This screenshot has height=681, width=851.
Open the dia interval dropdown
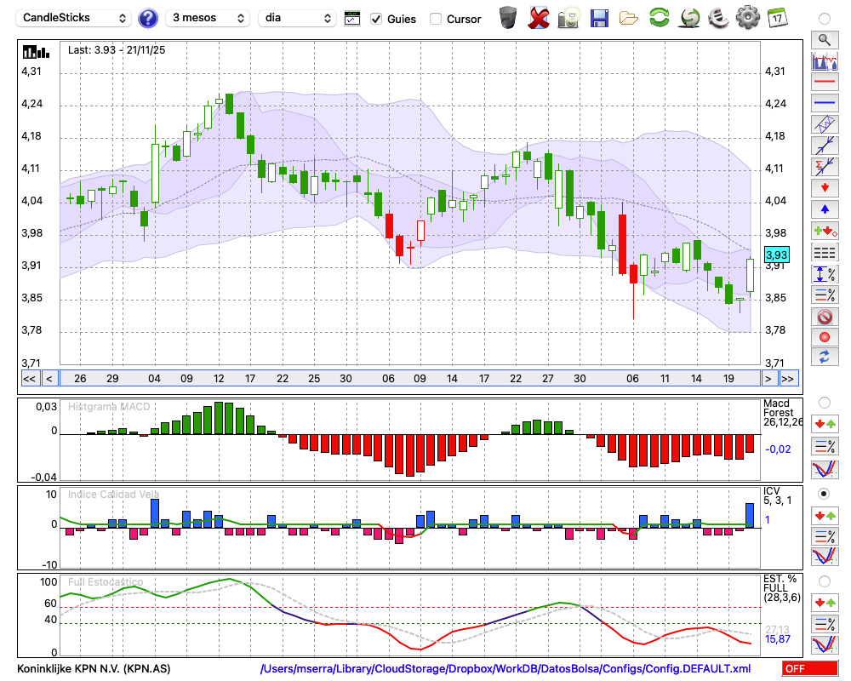[x=297, y=18]
